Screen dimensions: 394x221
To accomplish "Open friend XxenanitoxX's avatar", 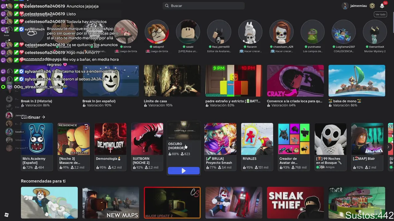I will tap(375, 32).
